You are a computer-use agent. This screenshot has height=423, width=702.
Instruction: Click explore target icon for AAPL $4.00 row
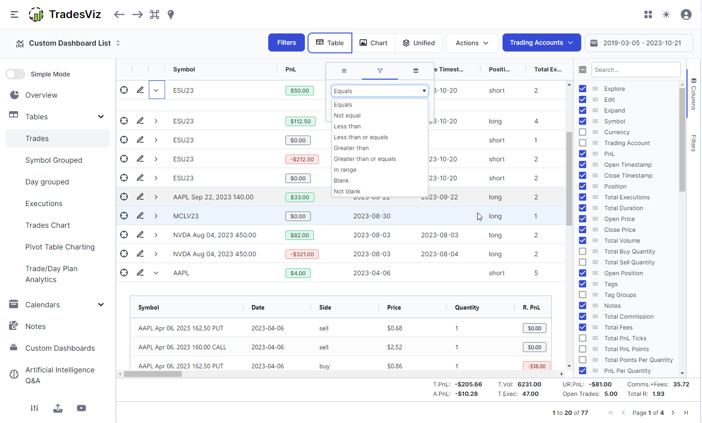pos(124,273)
